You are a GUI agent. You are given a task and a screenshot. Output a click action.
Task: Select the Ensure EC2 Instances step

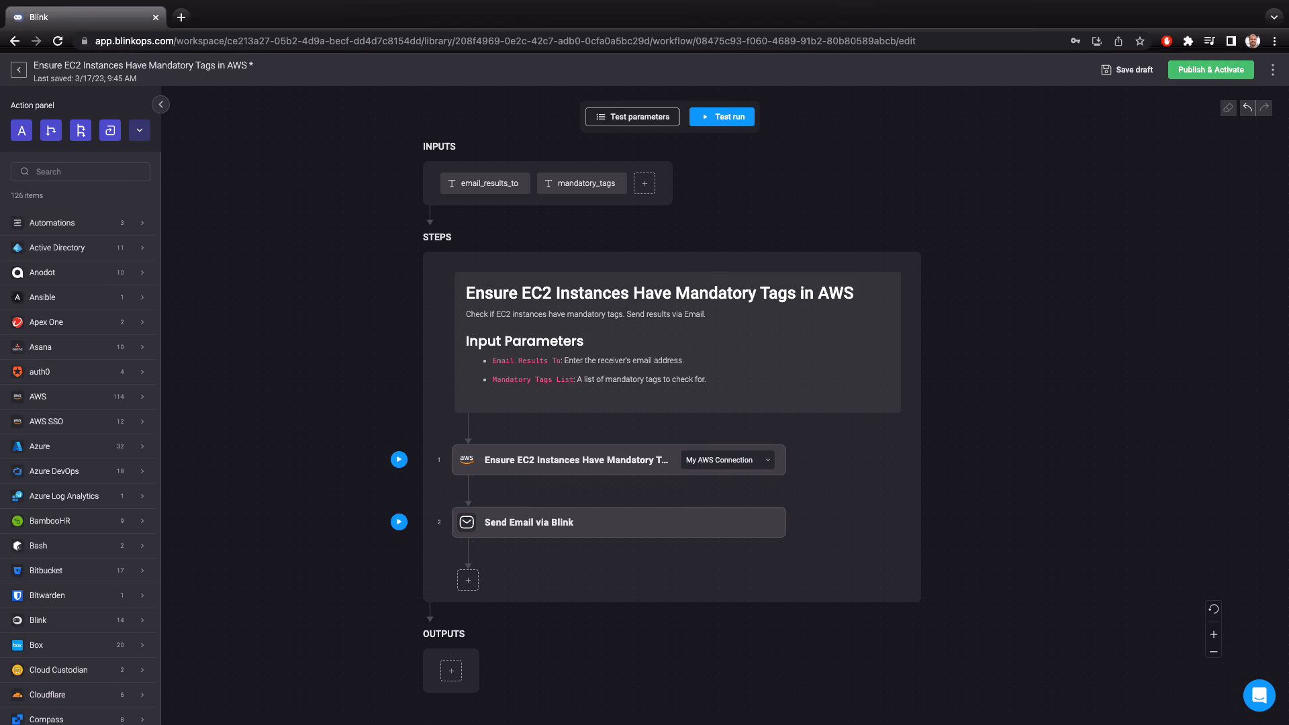618,460
